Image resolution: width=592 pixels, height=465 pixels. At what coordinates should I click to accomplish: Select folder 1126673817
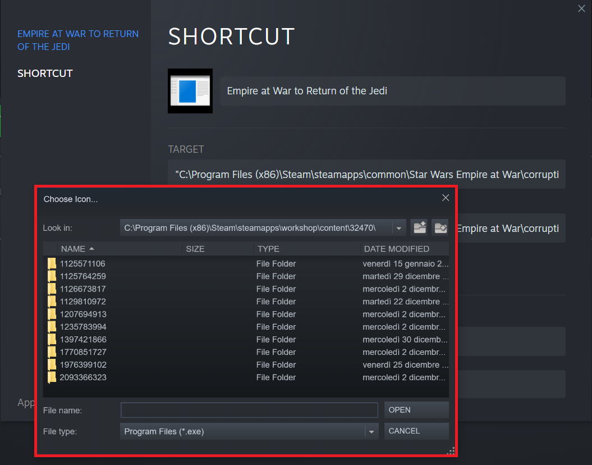[x=246, y=289]
